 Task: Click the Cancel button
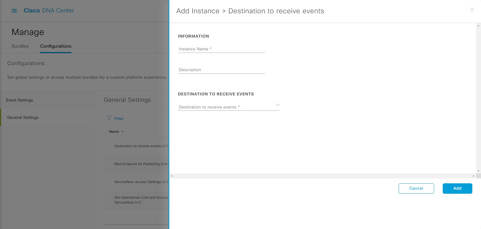coord(416,188)
